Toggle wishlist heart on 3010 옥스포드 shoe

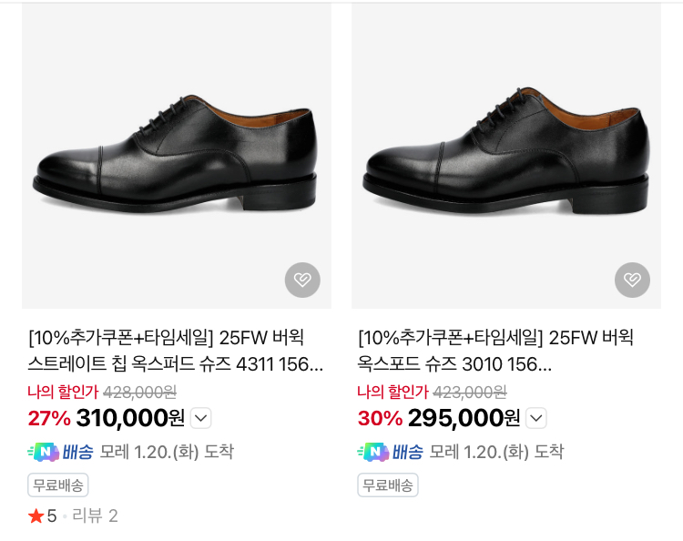(x=632, y=280)
